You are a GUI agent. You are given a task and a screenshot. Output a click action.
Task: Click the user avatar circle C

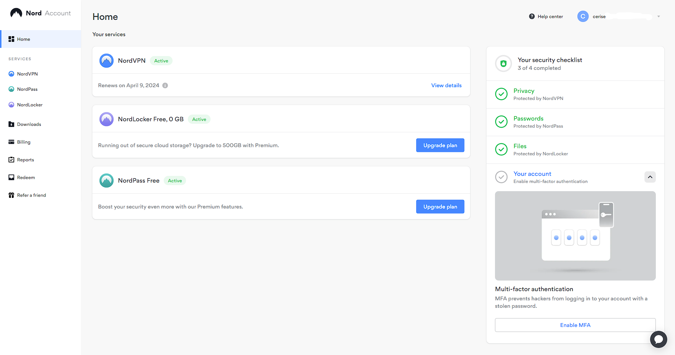click(583, 16)
